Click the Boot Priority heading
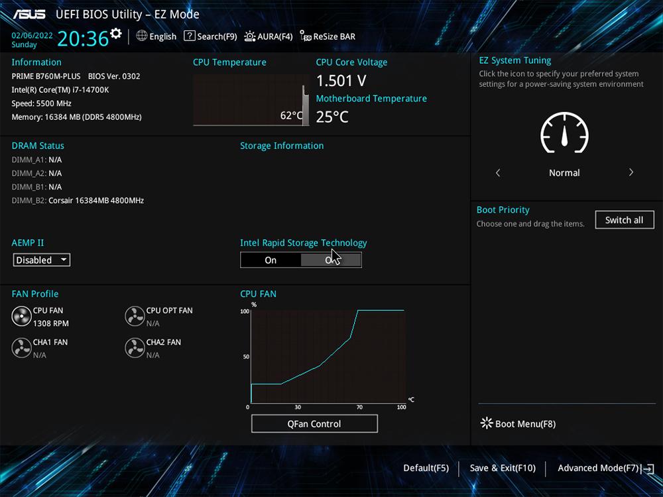The height and width of the screenshot is (497, 663). [503, 210]
